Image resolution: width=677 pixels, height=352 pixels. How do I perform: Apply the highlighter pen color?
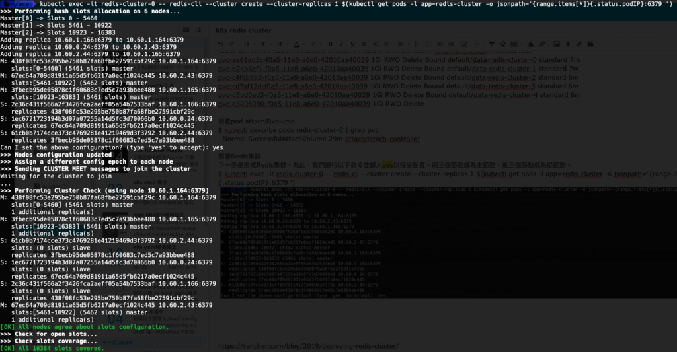point(314,44)
